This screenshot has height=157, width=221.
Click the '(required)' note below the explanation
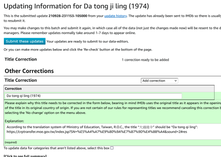[x=11, y=142]
